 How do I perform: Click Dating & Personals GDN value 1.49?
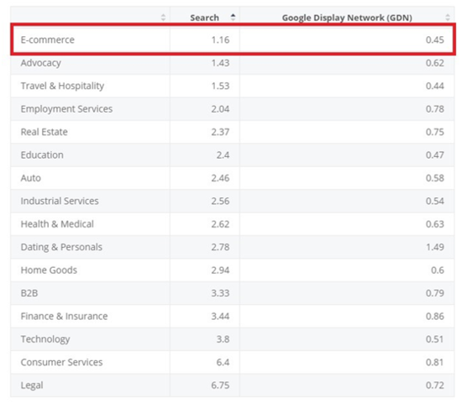(435, 247)
